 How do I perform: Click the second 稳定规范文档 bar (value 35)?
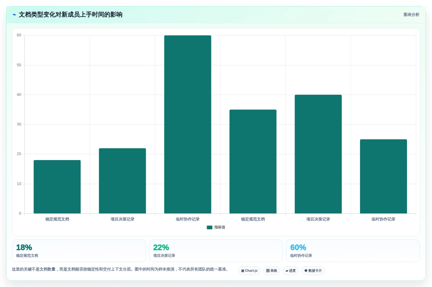pyautogui.click(x=253, y=162)
